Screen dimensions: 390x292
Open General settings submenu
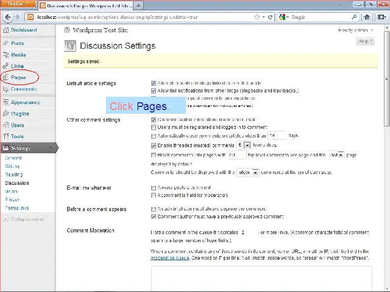tap(13, 158)
